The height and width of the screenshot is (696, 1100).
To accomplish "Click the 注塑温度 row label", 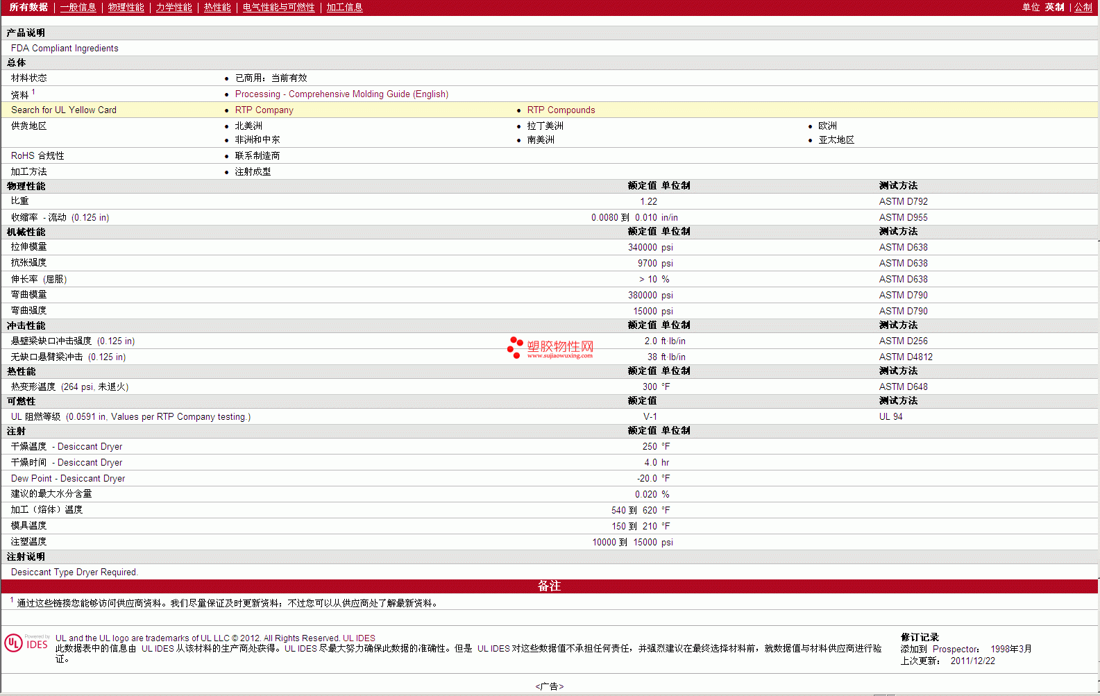I will (x=28, y=542).
